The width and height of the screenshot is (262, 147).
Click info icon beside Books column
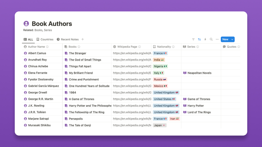(x=79, y=47)
